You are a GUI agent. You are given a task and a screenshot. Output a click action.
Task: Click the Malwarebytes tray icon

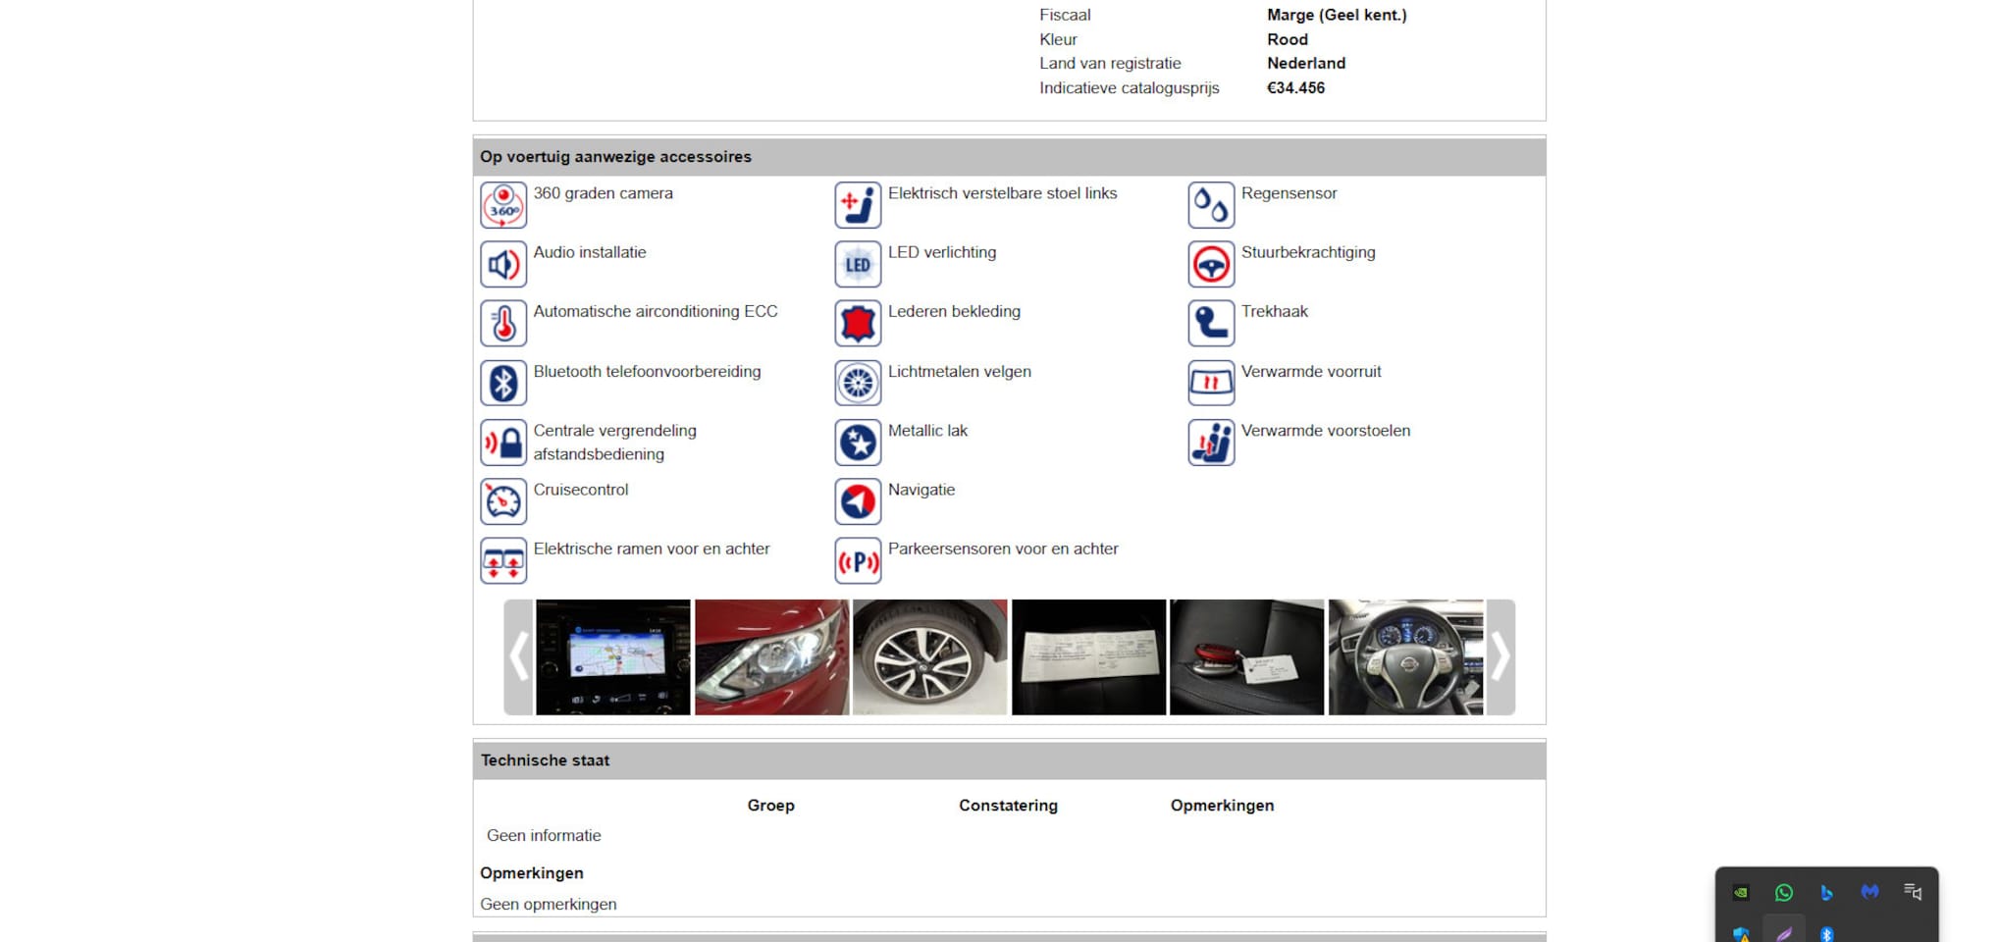click(1869, 892)
